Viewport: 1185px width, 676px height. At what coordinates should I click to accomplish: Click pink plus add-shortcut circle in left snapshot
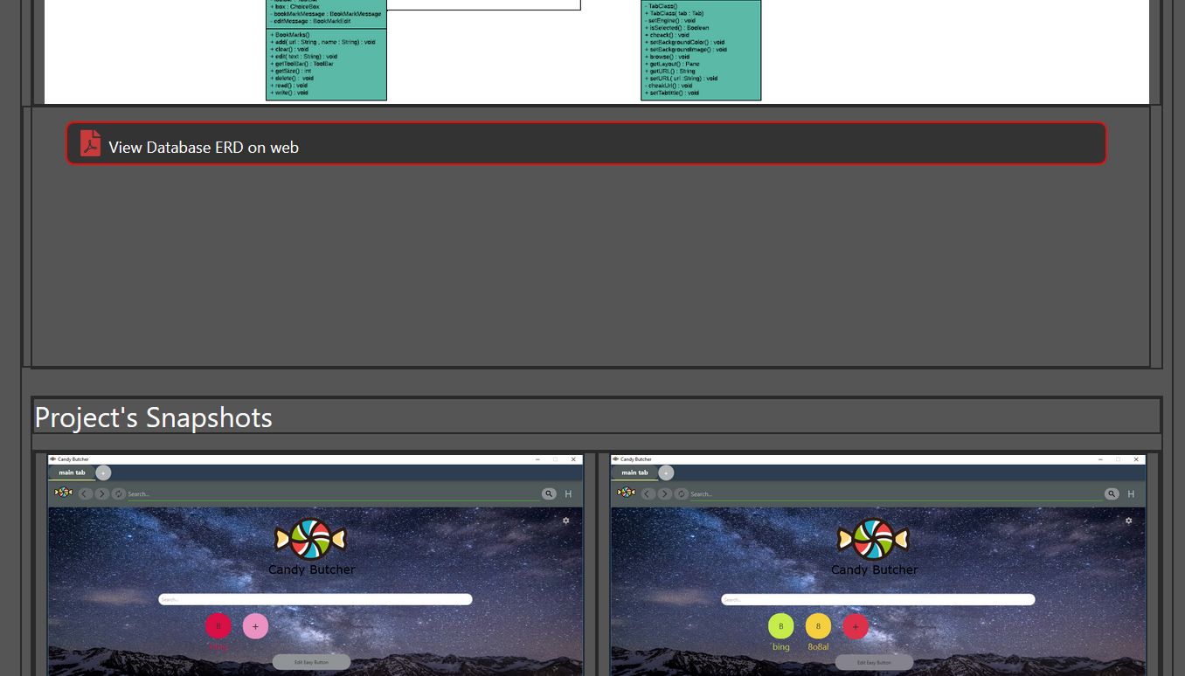point(255,626)
